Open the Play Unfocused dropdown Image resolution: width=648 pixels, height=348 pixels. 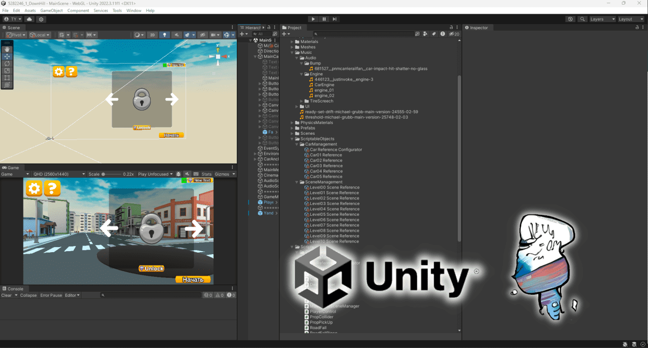[155, 174]
